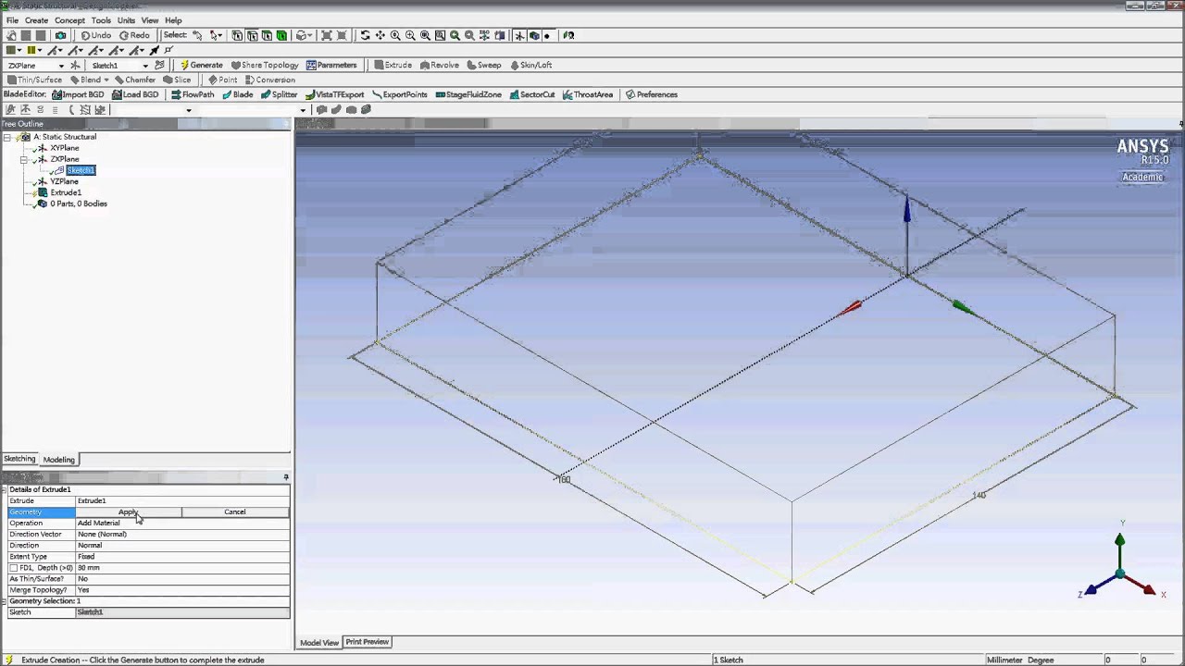Image resolution: width=1185 pixels, height=666 pixels.
Task: Click the Chamfer tool
Action: click(x=135, y=80)
